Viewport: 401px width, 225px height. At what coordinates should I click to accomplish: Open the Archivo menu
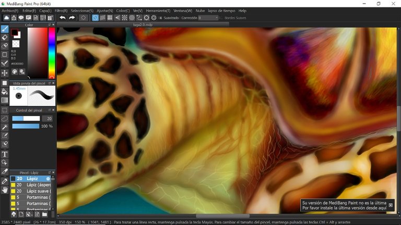(10, 11)
